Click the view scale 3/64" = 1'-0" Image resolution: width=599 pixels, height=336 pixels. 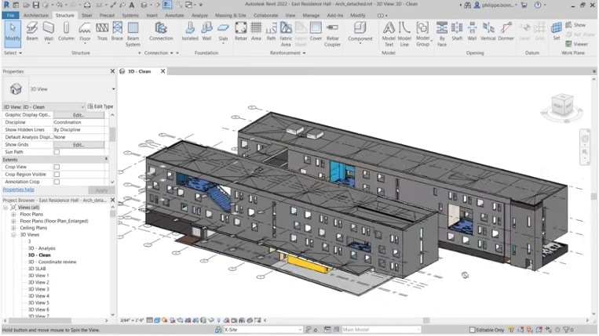132,320
